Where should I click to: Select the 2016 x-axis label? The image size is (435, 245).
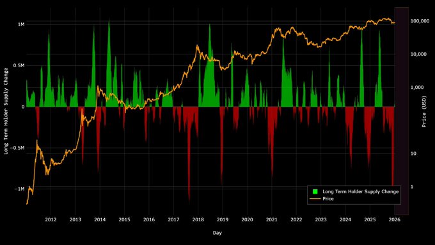pyautogui.click(x=148, y=219)
